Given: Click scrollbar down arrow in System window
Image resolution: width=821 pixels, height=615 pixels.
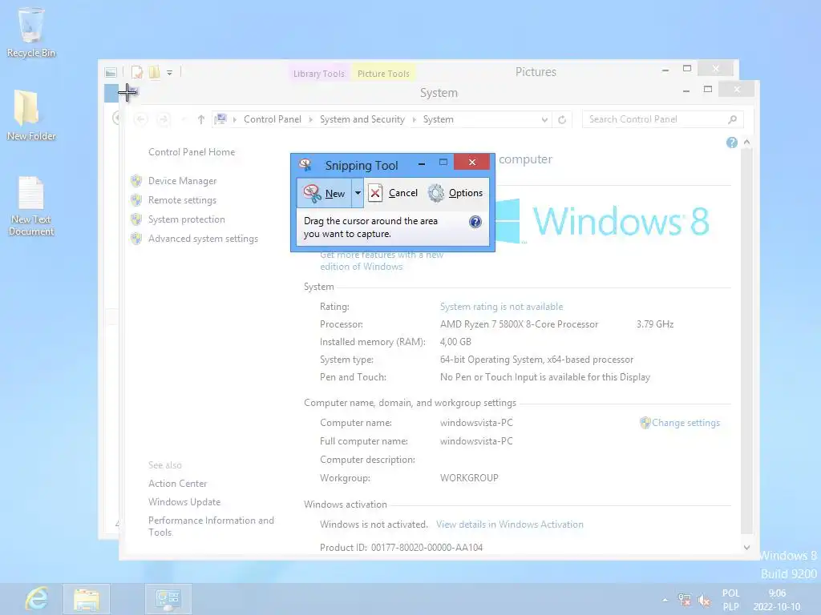Looking at the screenshot, I should pos(746,548).
